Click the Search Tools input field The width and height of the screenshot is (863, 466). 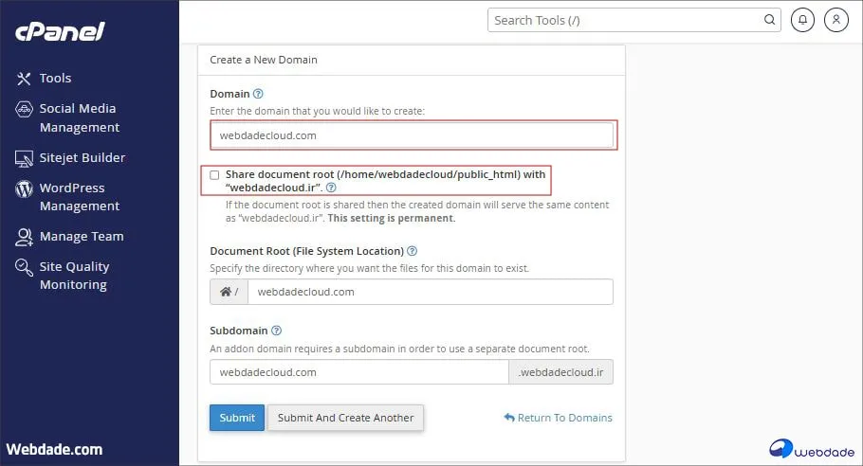click(626, 20)
